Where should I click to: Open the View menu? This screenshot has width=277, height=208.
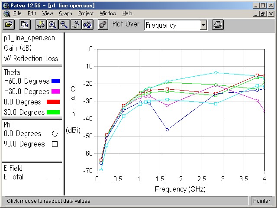[x=48, y=13]
